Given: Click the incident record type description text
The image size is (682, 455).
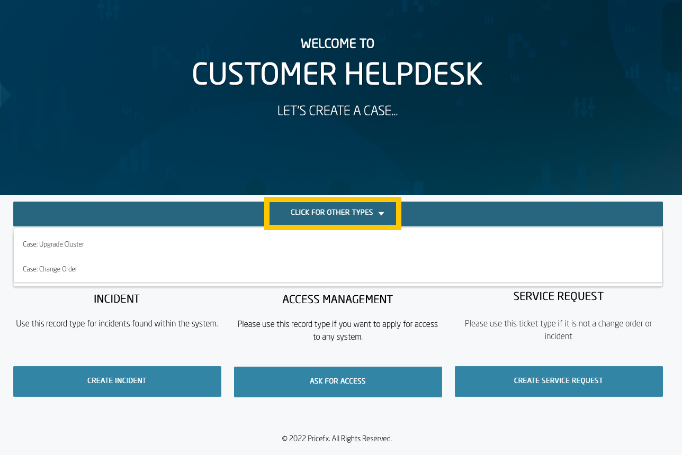Looking at the screenshot, I should click(117, 324).
